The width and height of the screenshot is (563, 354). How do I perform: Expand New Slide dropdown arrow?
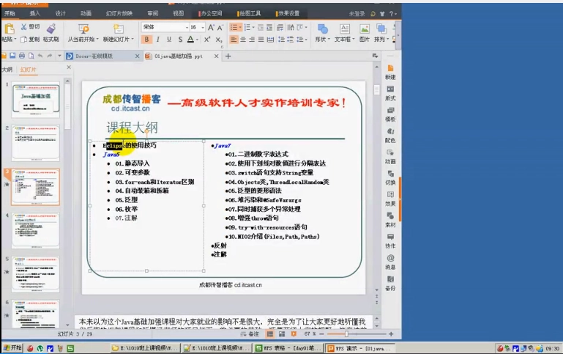click(x=133, y=39)
